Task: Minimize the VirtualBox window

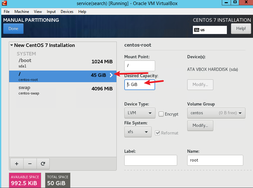Action: pos(226,3)
